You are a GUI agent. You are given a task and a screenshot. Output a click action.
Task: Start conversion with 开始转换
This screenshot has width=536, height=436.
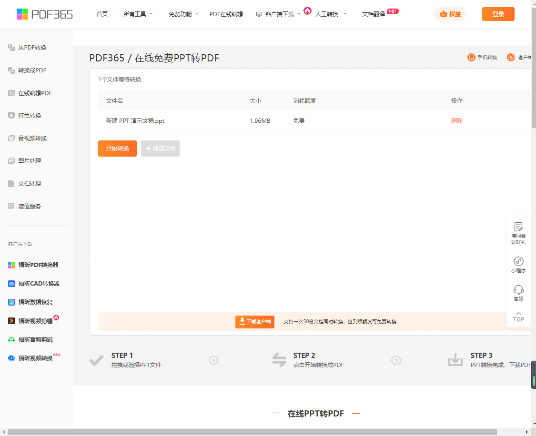pyautogui.click(x=117, y=149)
